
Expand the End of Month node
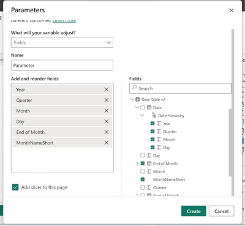pyautogui.click(x=137, y=163)
